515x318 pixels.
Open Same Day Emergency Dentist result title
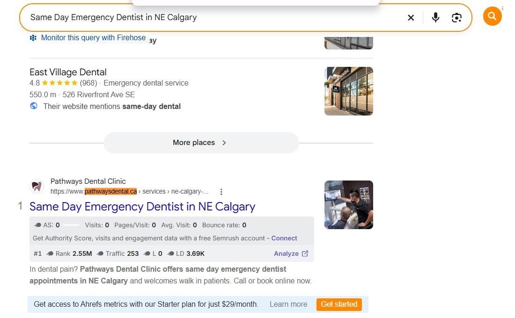(142, 206)
